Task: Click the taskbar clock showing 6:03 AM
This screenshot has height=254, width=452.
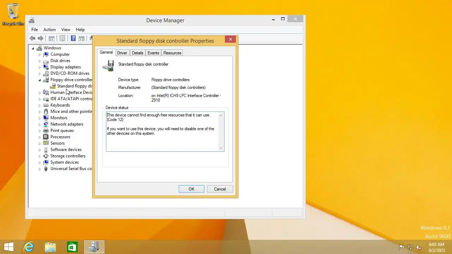Action: (436, 247)
